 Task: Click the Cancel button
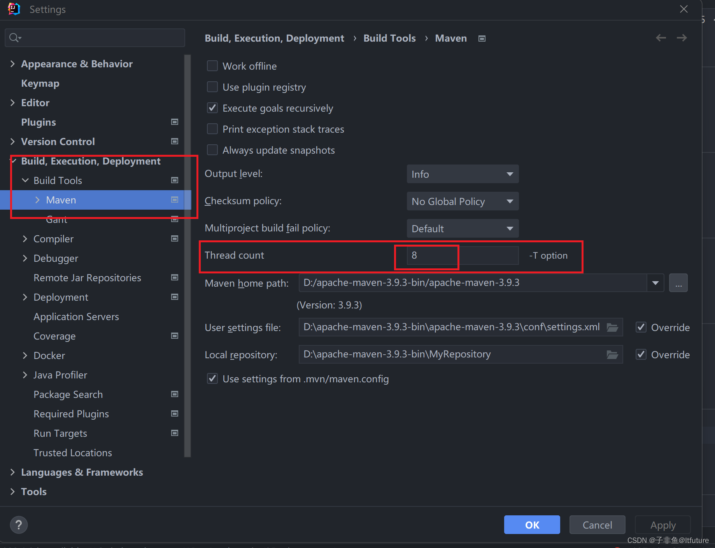pyautogui.click(x=597, y=525)
